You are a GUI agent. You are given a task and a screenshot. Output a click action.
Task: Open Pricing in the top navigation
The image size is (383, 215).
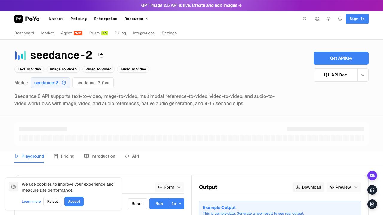click(79, 19)
